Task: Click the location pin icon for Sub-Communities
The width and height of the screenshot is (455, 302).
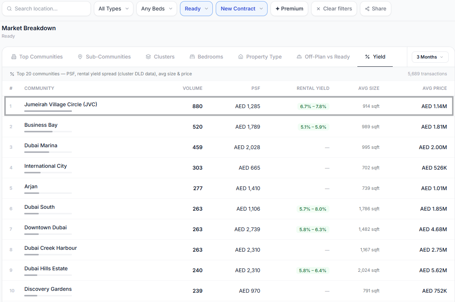Action: 80,57
